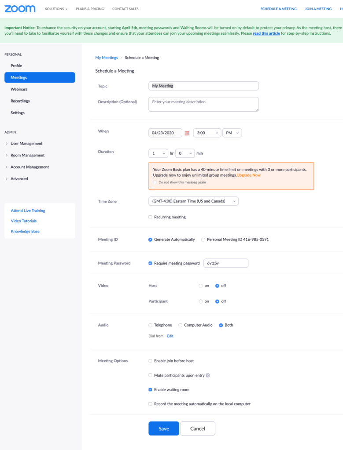The height and width of the screenshot is (450, 343).
Task: Expand the Advanced section
Action: click(19, 179)
